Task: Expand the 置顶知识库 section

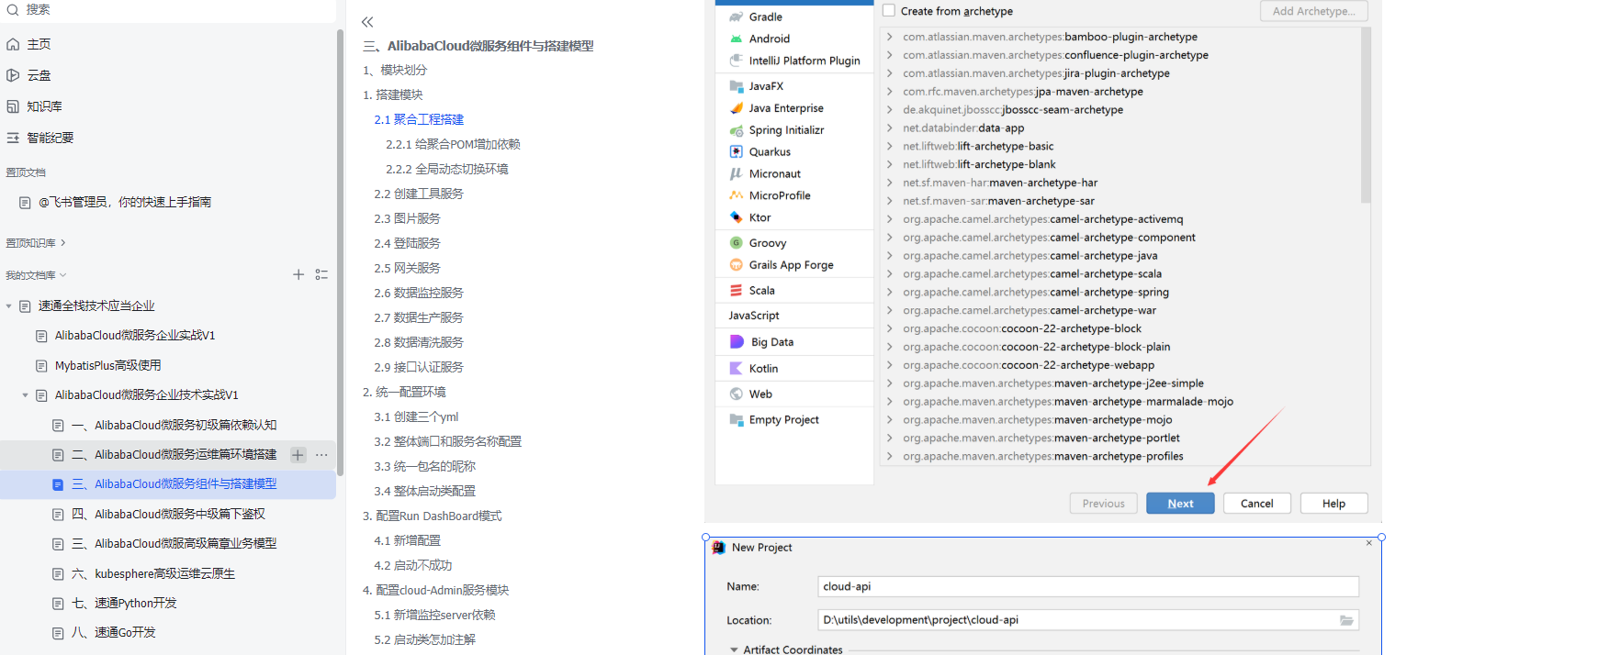Action: tap(62, 243)
